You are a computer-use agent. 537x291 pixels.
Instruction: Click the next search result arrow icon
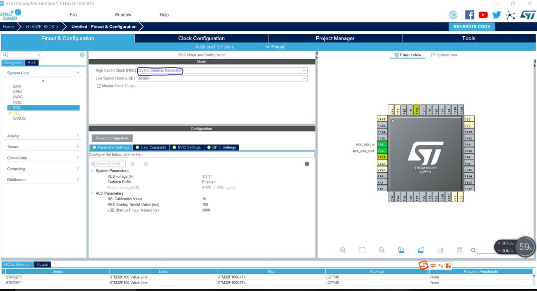click(x=146, y=164)
